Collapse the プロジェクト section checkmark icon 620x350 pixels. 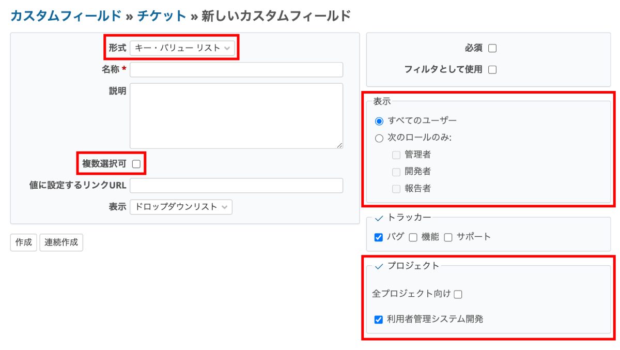[379, 266]
